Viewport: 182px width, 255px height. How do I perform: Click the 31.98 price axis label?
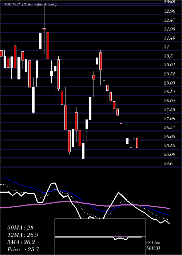[169, 29]
